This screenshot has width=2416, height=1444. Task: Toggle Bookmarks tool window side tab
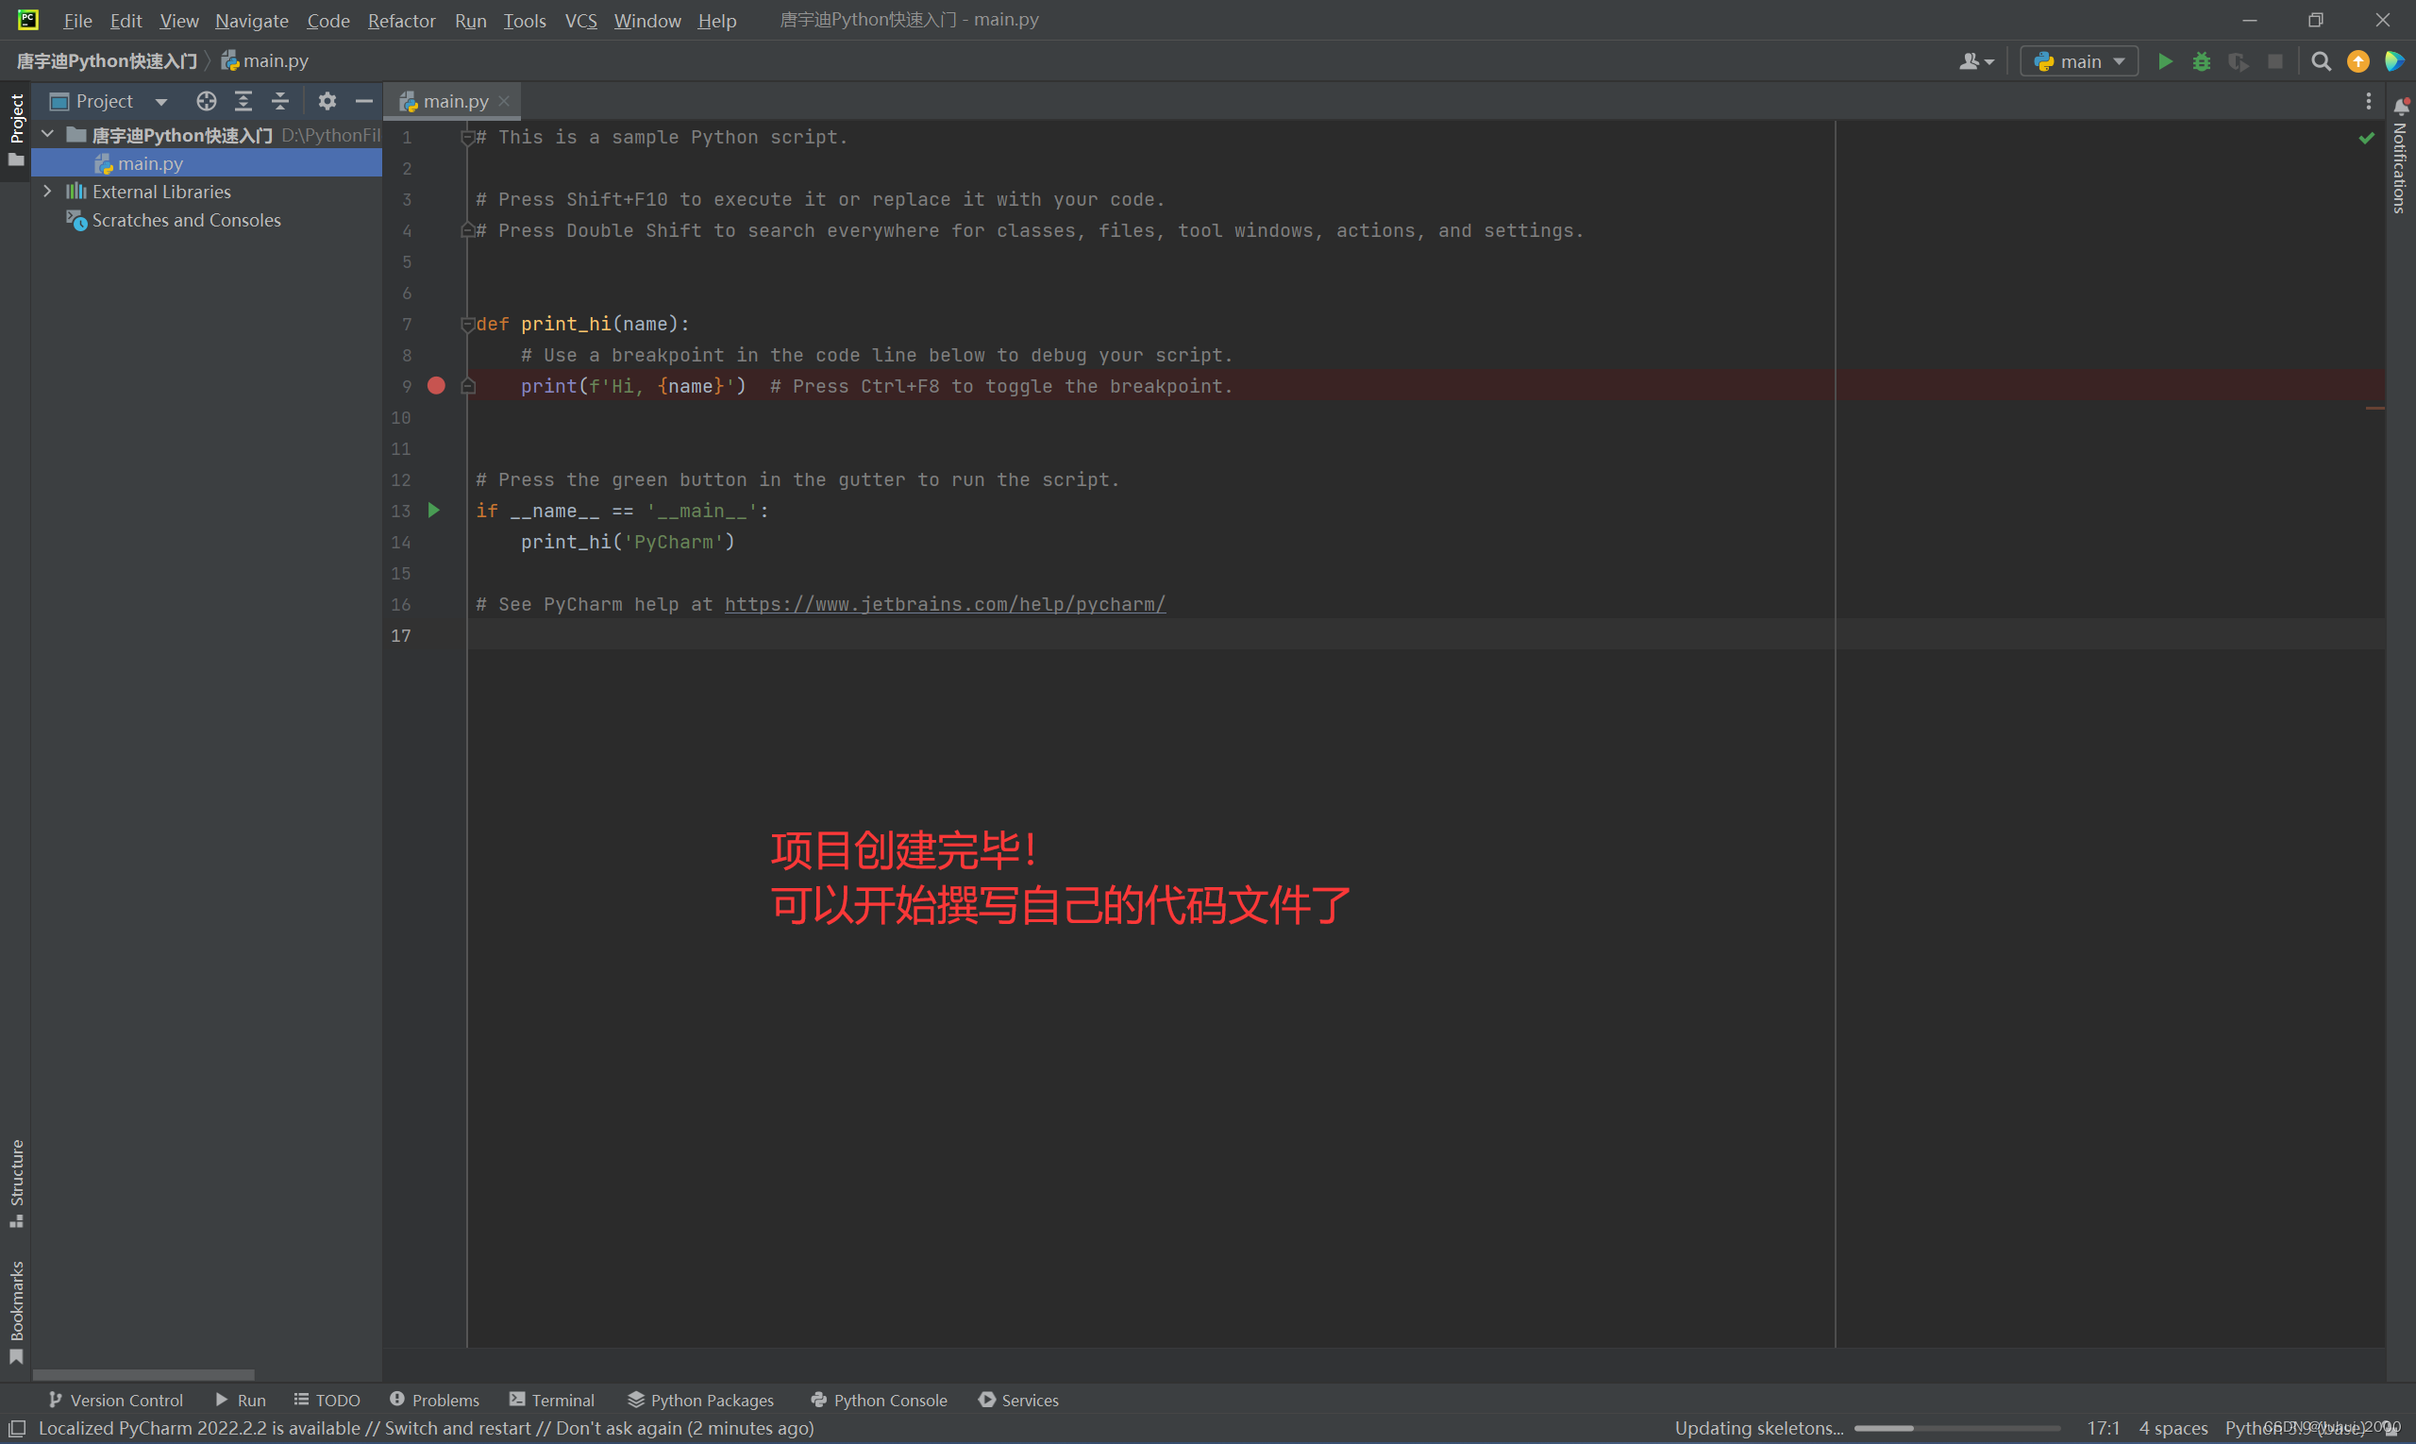(x=15, y=1312)
